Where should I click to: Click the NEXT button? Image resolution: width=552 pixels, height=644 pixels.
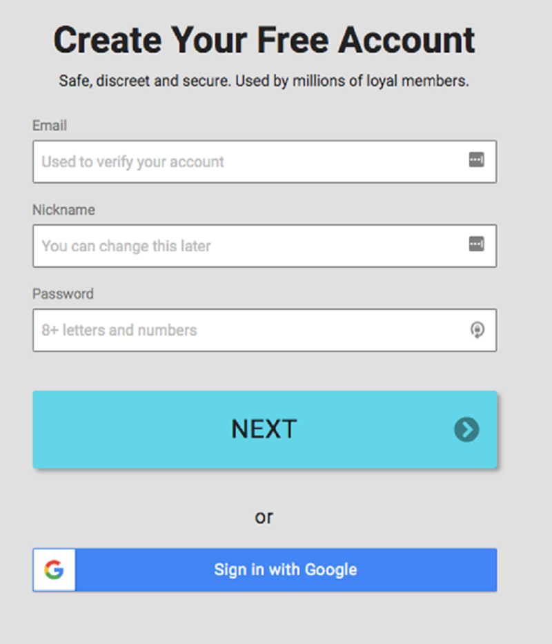pos(264,429)
